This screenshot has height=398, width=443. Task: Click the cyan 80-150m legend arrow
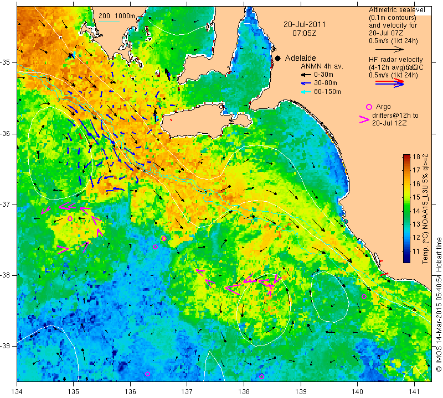click(306, 92)
